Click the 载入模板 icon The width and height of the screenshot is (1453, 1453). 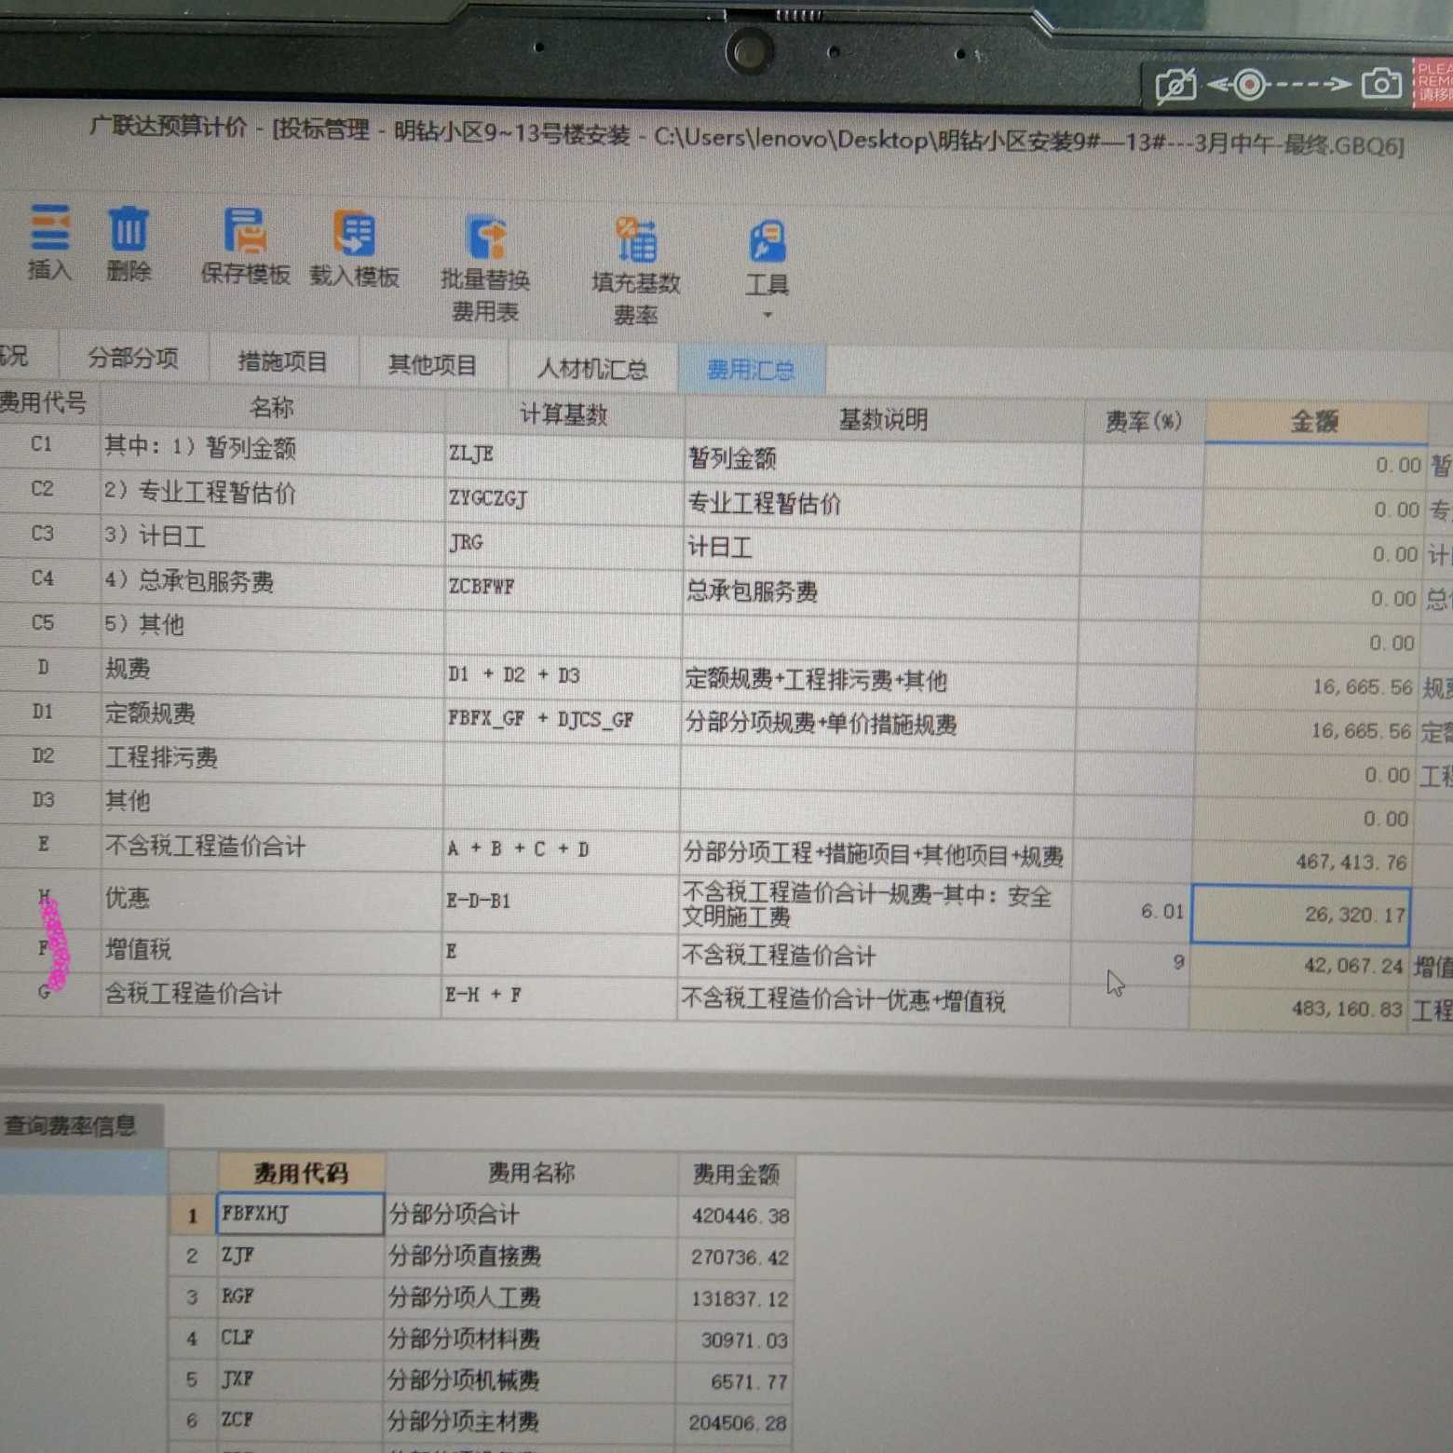[354, 234]
